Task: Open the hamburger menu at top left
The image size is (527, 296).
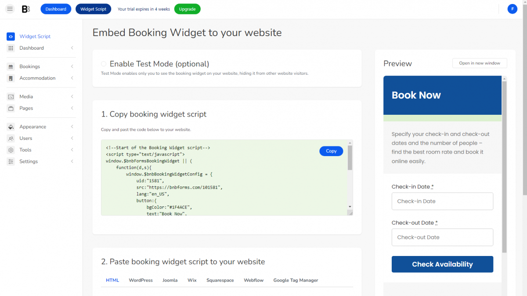Action: click(10, 9)
